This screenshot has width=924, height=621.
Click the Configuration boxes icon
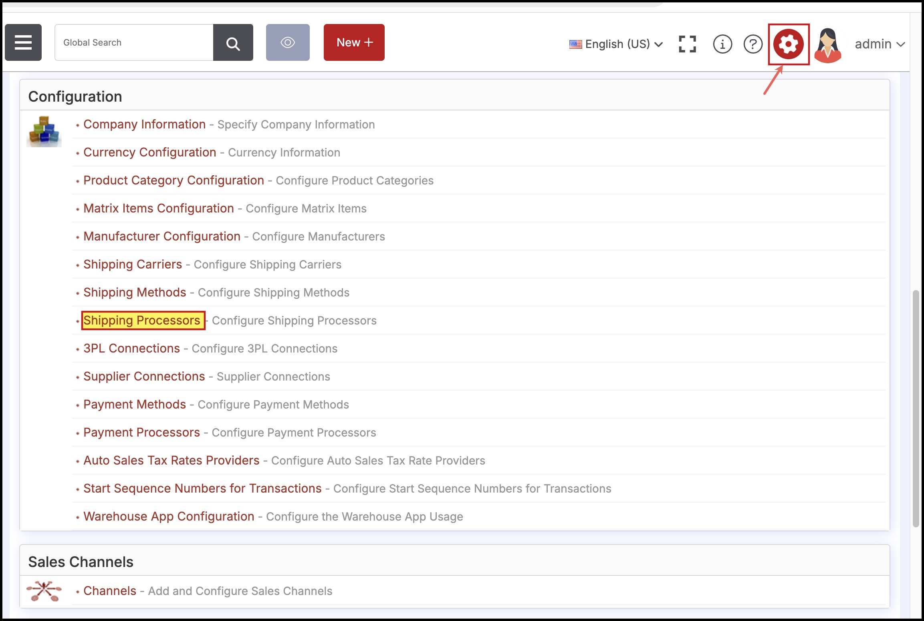(x=44, y=131)
